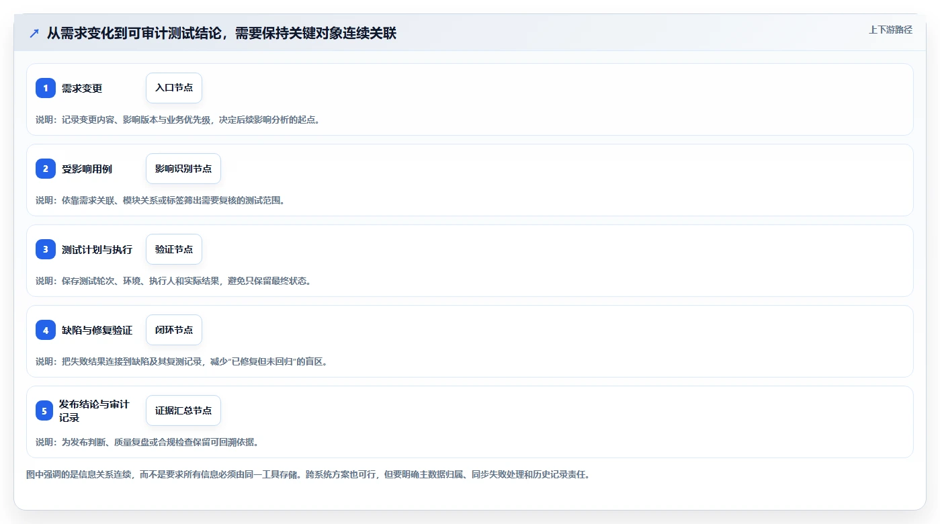Click the step title 缺陷与修复验证

tap(97, 330)
